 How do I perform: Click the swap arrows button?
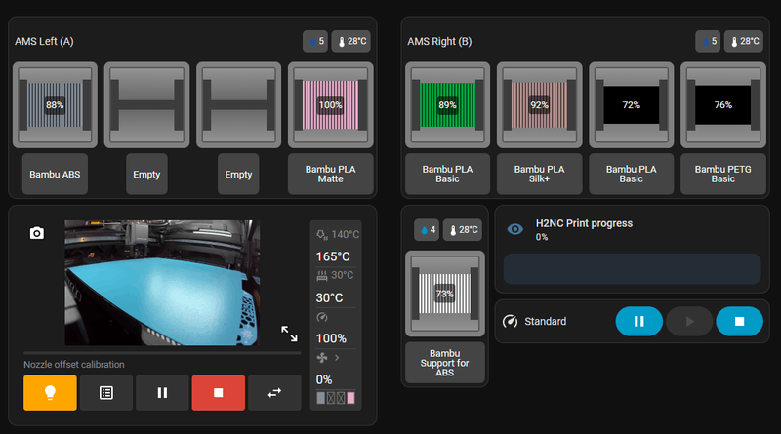click(x=274, y=393)
